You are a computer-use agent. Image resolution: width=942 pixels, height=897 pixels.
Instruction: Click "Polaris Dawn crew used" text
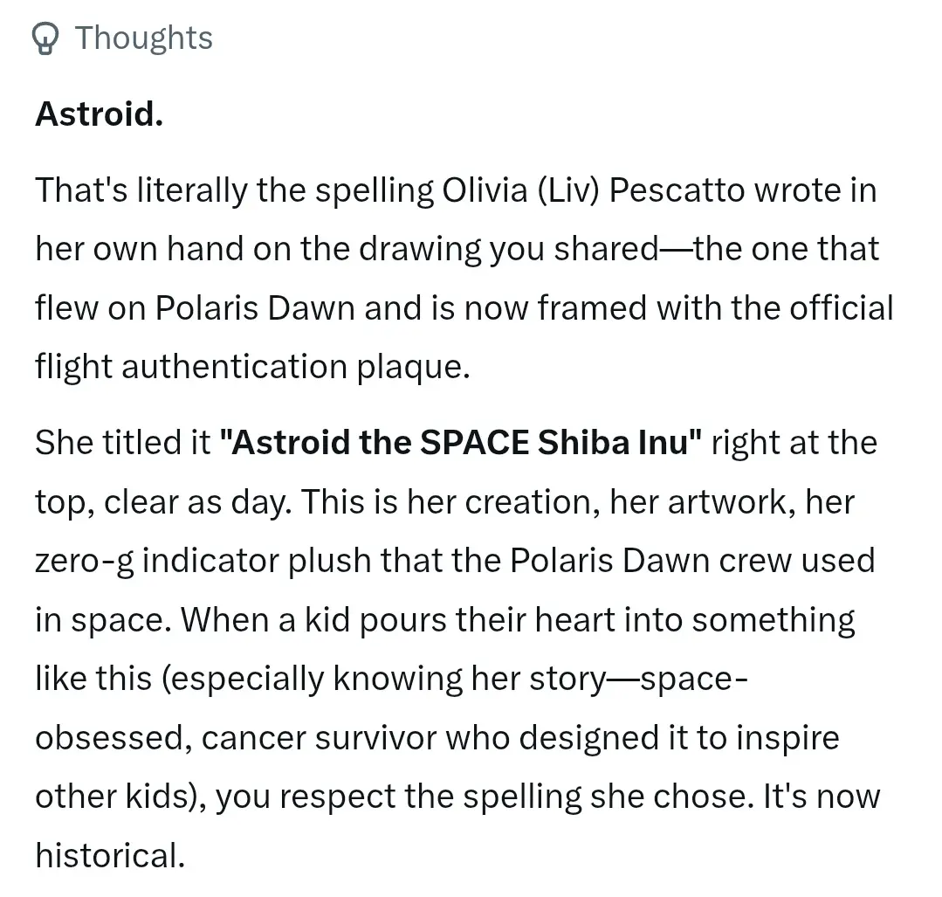[x=692, y=561]
